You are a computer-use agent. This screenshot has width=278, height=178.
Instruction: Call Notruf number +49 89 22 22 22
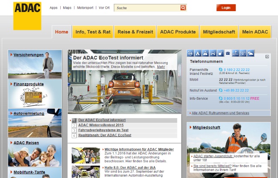[236, 90]
